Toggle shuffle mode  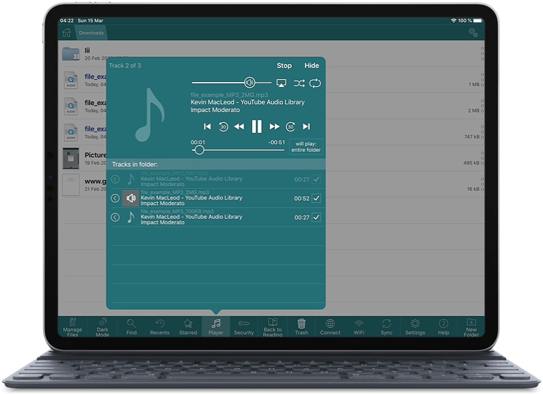pos(299,83)
